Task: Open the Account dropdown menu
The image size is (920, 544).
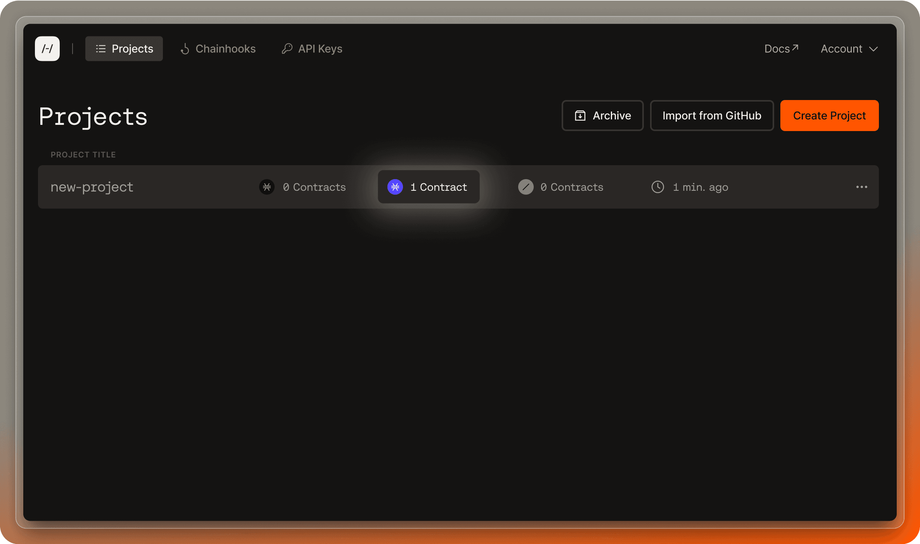Action: [849, 48]
